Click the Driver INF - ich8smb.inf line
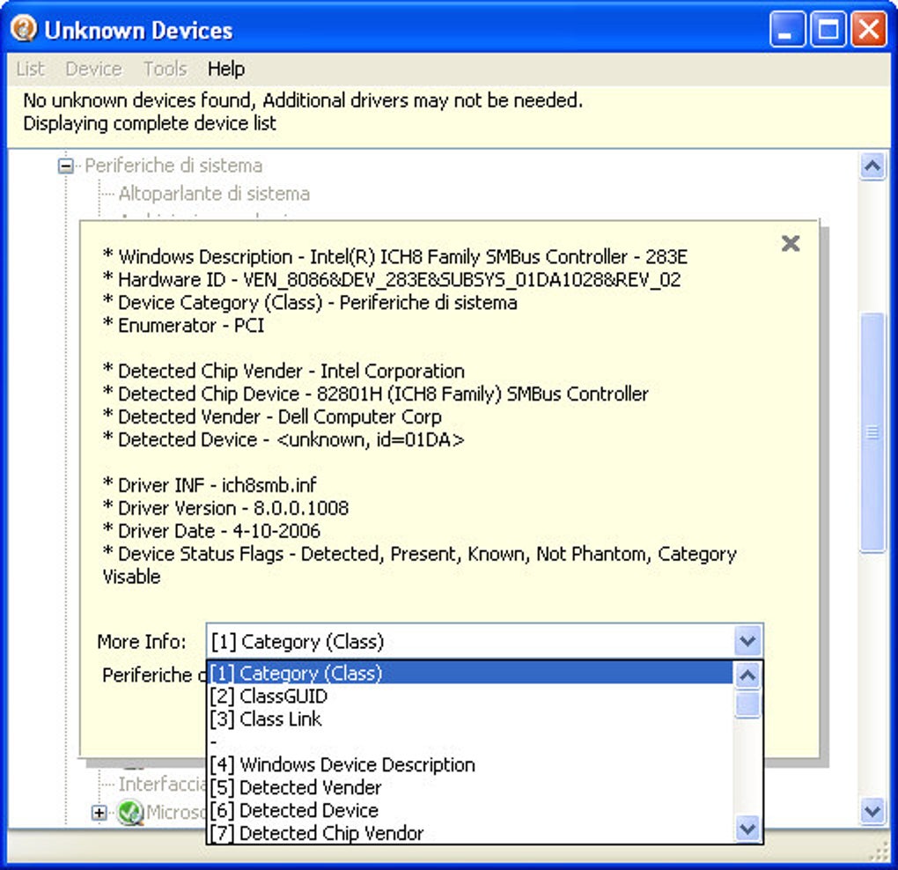The width and height of the screenshot is (898, 870). [210, 485]
